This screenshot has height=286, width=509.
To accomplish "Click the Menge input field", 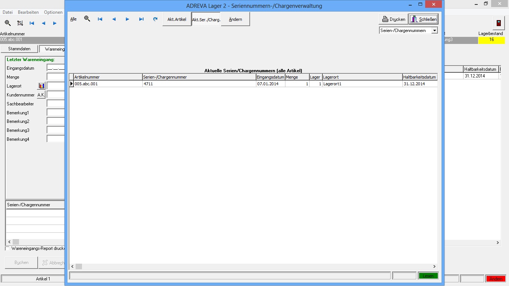I will [x=56, y=77].
